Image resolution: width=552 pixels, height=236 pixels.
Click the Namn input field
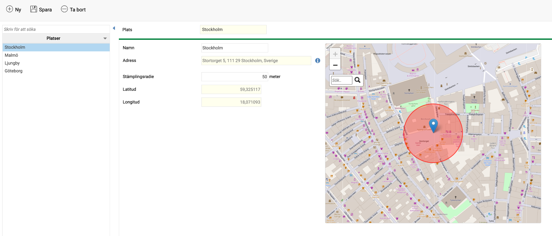point(234,48)
